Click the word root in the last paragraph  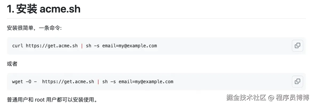point(40,99)
